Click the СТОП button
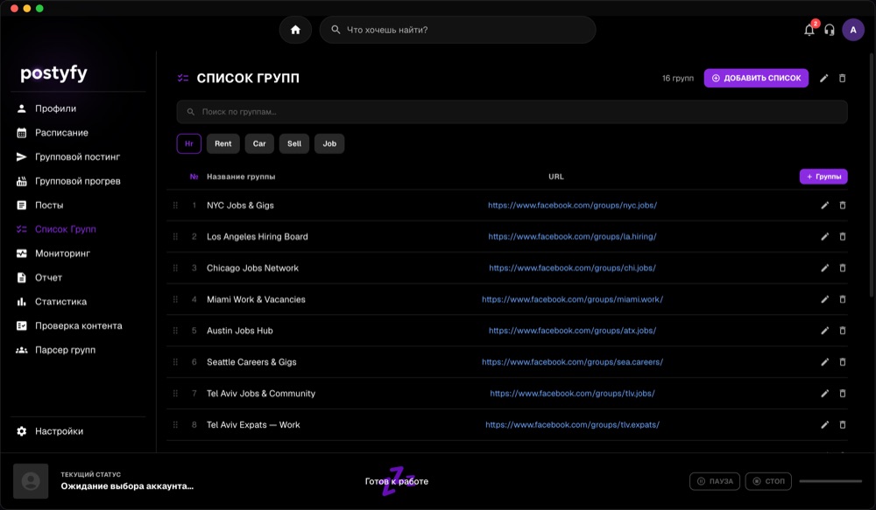This screenshot has width=876, height=510. (768, 481)
